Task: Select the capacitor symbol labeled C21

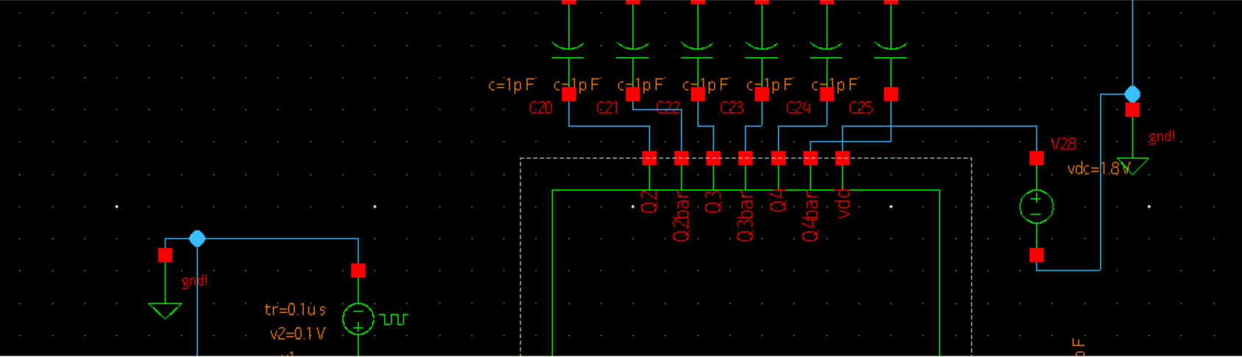Action: (632, 50)
